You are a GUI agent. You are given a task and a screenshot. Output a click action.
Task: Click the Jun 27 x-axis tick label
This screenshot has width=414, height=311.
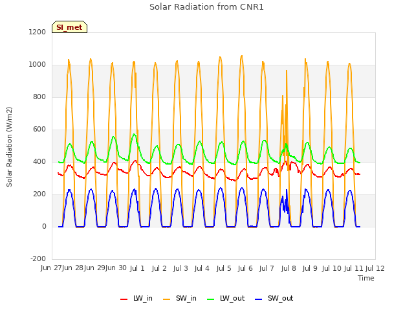(x=51, y=268)
